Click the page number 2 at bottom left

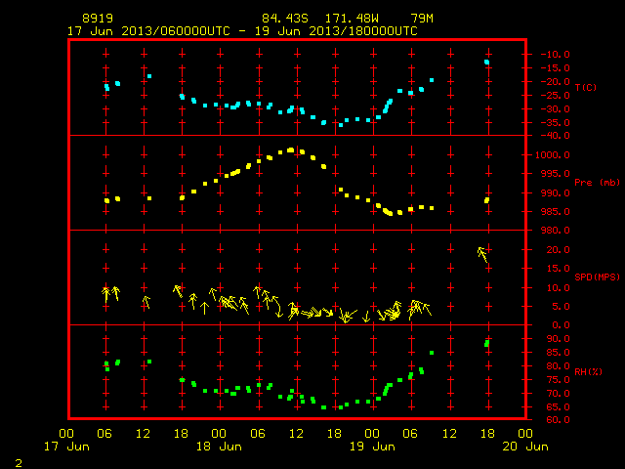pyautogui.click(x=19, y=463)
